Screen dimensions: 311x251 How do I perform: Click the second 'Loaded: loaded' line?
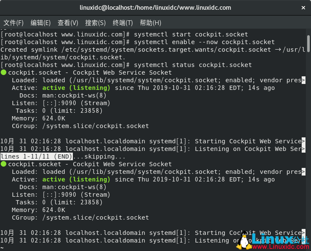click(158, 172)
